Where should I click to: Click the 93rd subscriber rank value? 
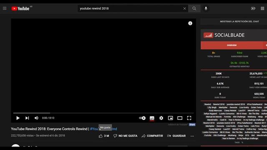click(x=239, y=53)
